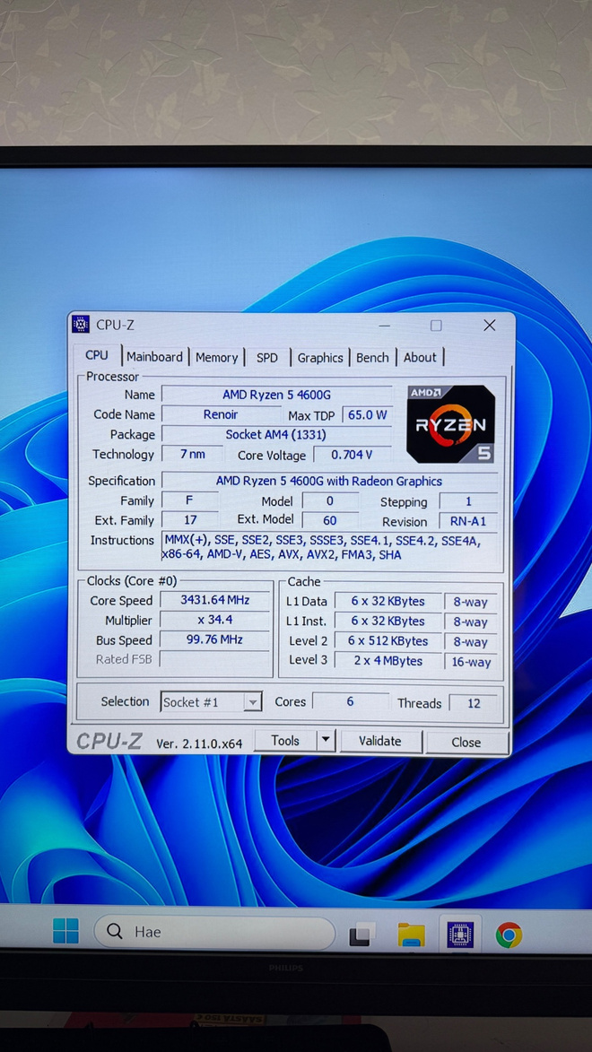The width and height of the screenshot is (592, 1052).
Task: Click the taskbar search magnifier icon
Action: [116, 932]
